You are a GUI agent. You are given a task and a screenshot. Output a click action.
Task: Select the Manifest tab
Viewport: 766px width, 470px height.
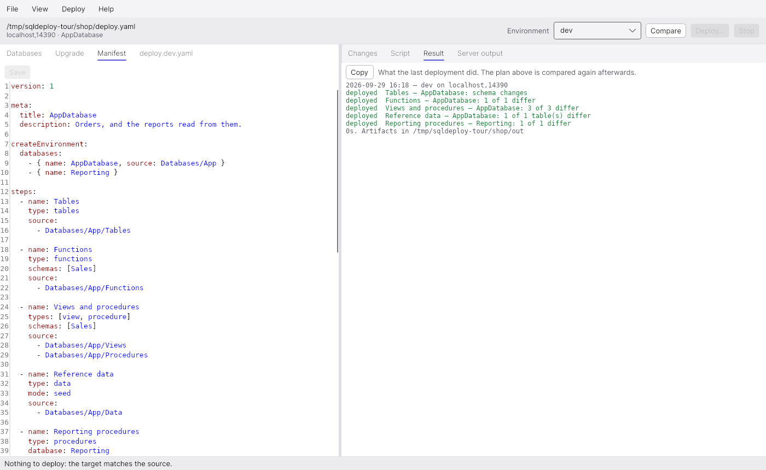(112, 54)
